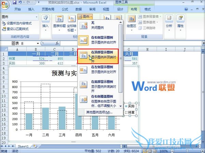
Task: Expand the Name Box dropdown arrow
Action: pyautogui.click(x=38, y=43)
